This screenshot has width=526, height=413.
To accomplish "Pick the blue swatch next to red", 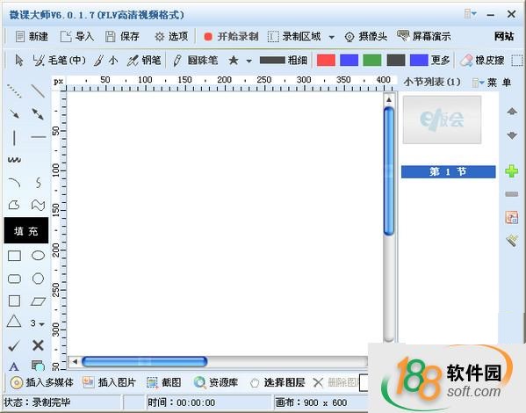I will pyautogui.click(x=349, y=61).
